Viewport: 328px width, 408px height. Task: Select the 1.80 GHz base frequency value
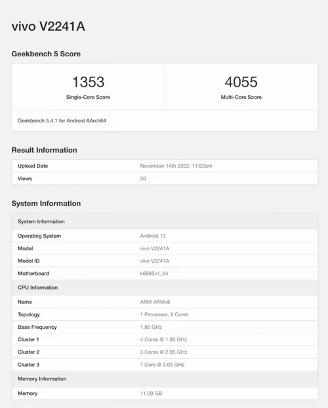coord(151,327)
